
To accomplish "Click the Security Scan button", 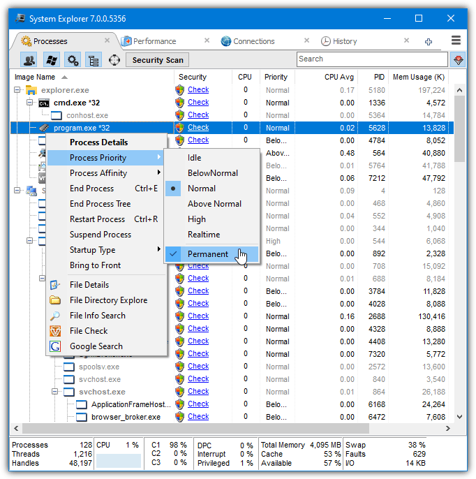I will point(158,60).
